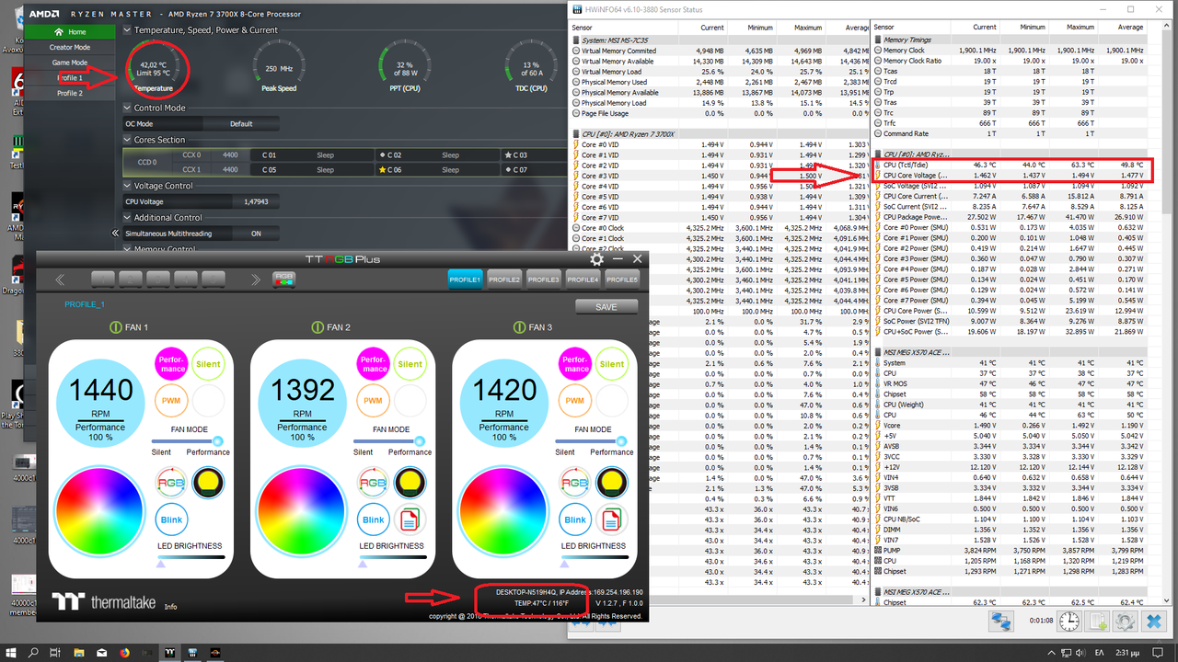Image resolution: width=1178 pixels, height=662 pixels.
Task: Open Task View on the taskbar
Action: pos(56,653)
